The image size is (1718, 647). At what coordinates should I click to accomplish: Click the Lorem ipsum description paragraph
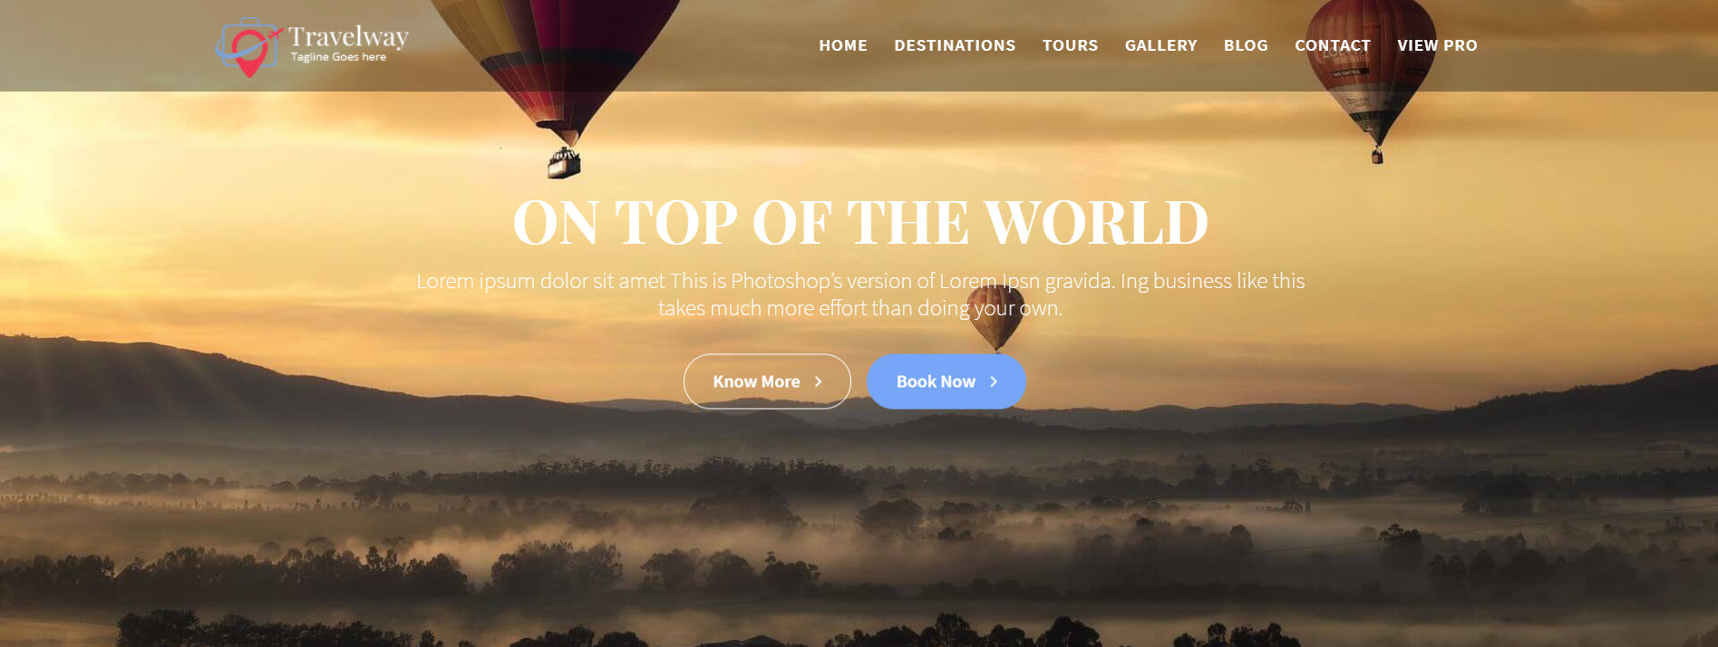860,295
